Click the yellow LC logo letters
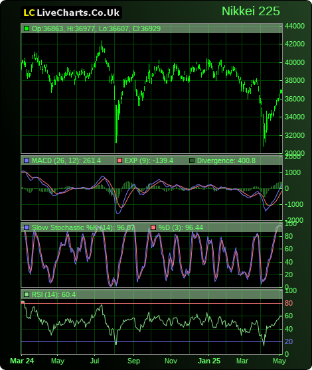Image resolution: width=312 pixels, height=370 pixels. coord(29,13)
